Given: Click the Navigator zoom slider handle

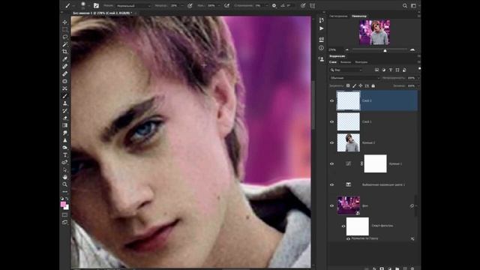Looking at the screenshot, I should pyautogui.click(x=385, y=50).
